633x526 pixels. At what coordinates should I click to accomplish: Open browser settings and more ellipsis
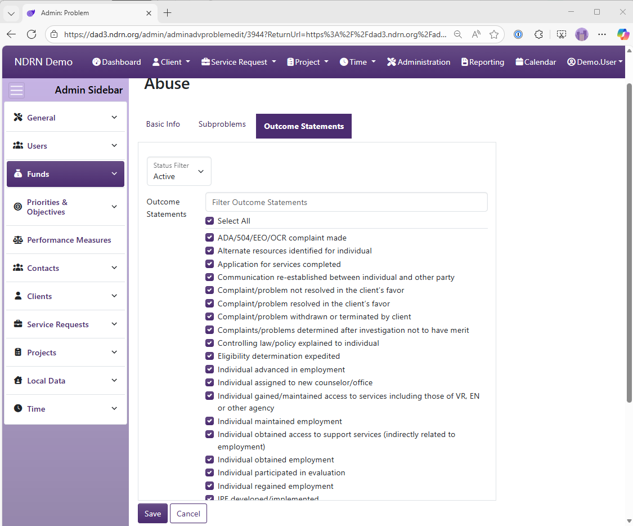point(602,34)
